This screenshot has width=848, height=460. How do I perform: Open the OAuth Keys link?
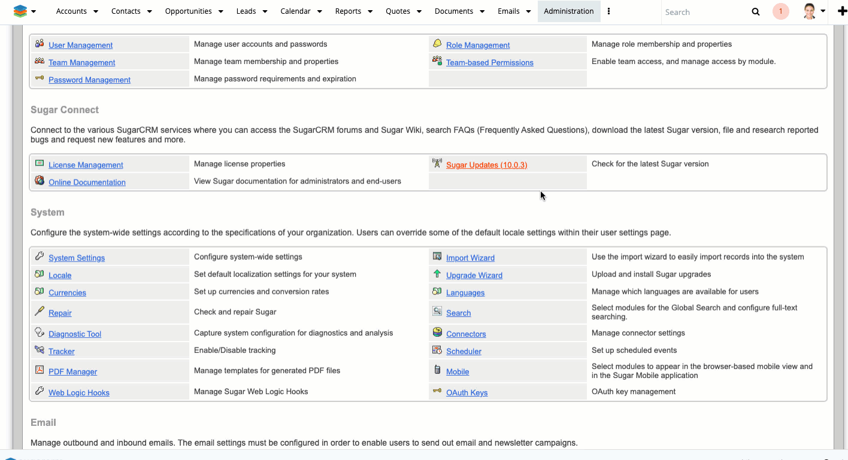point(467,392)
